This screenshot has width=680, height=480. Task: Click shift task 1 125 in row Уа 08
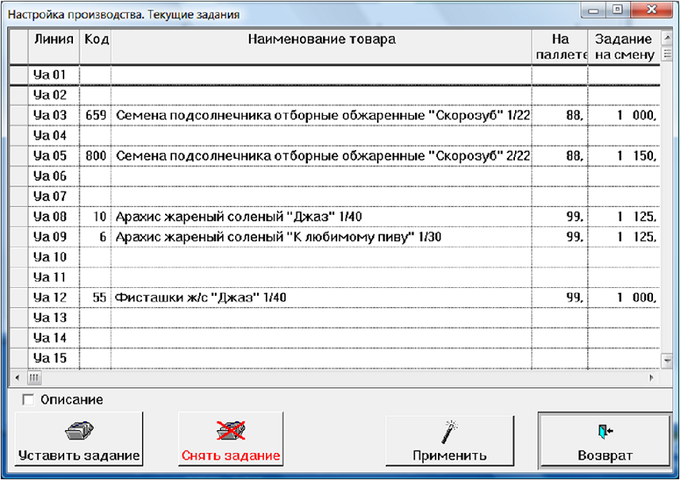[x=636, y=217]
